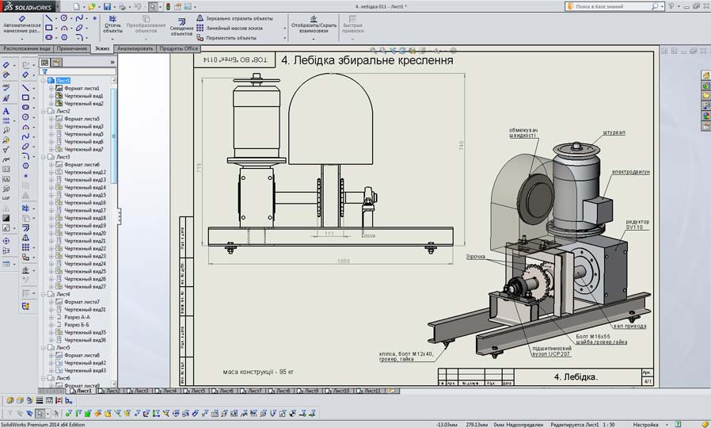Select the Circle sketch tool in the ribbon
Viewport: 711px width, 428px height.
click(x=64, y=18)
